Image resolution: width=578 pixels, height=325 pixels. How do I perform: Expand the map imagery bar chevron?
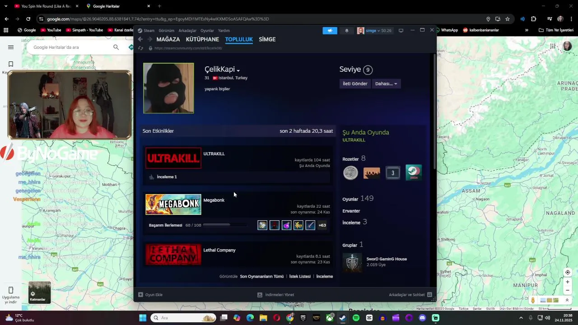[x=567, y=300]
